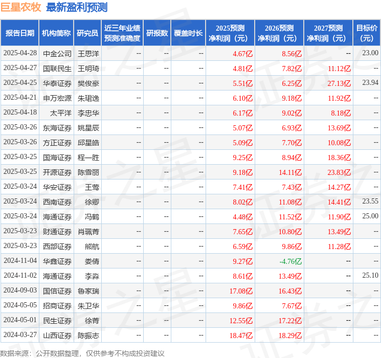Click the 最新盈利预测 heading
Screen dimensions: 381x358
(77, 7)
